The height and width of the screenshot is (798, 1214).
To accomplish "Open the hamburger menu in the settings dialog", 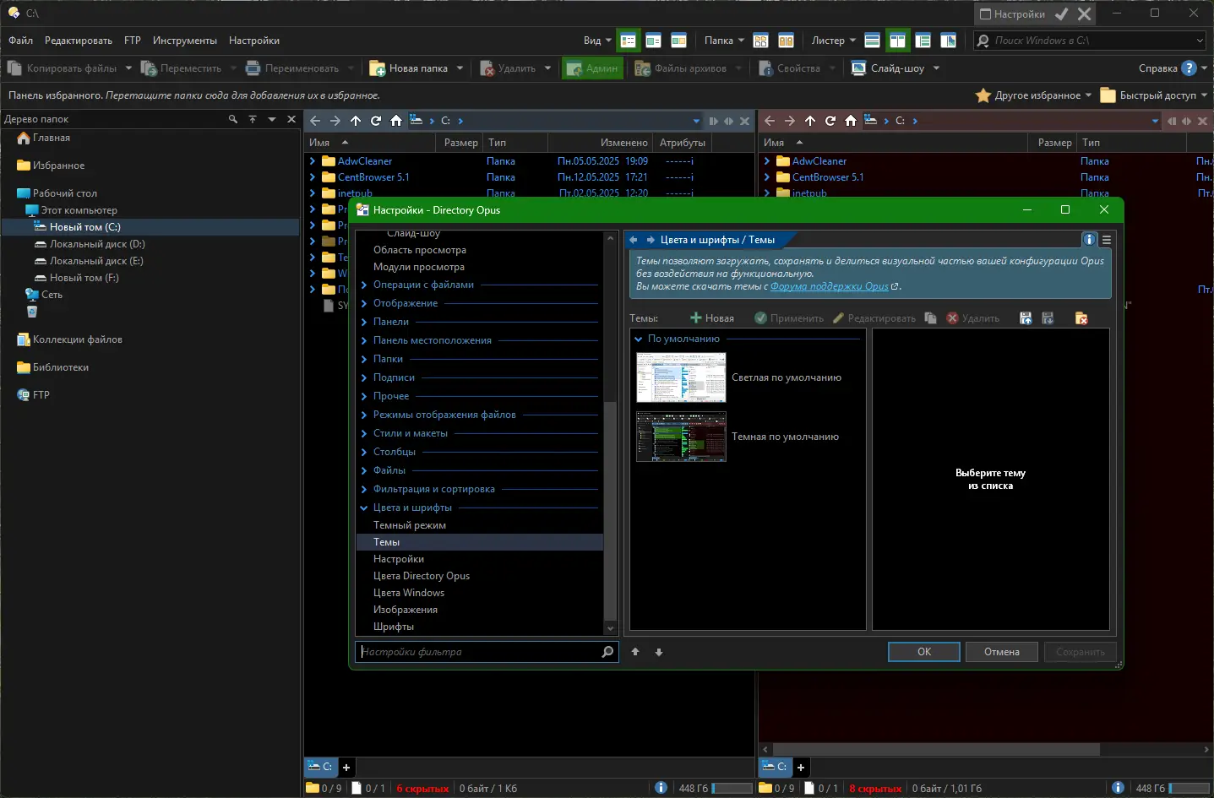I will [x=1107, y=240].
